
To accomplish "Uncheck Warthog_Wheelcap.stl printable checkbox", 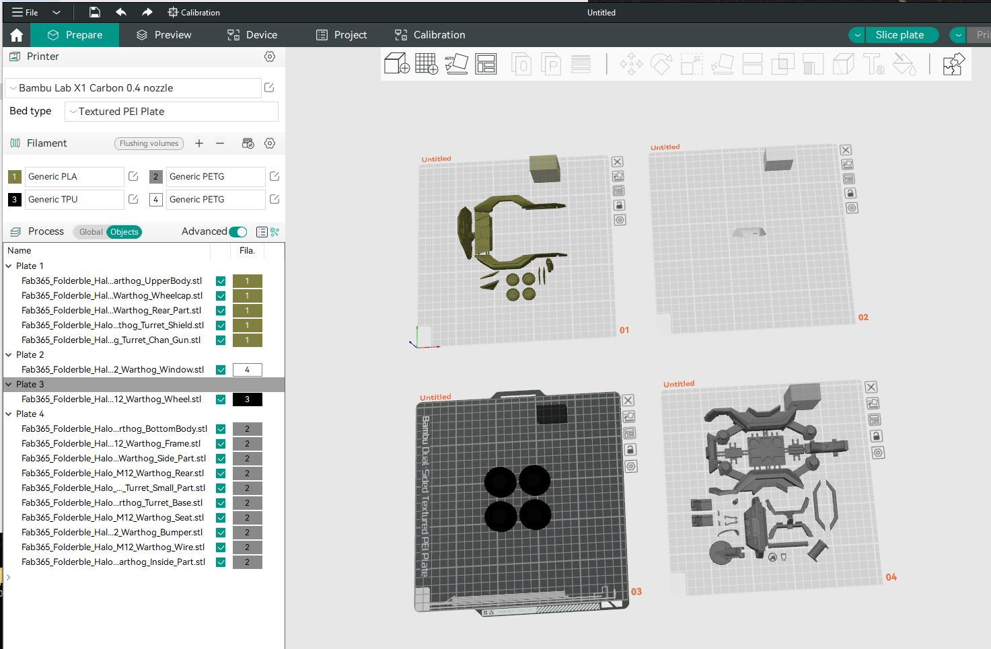I will (221, 296).
